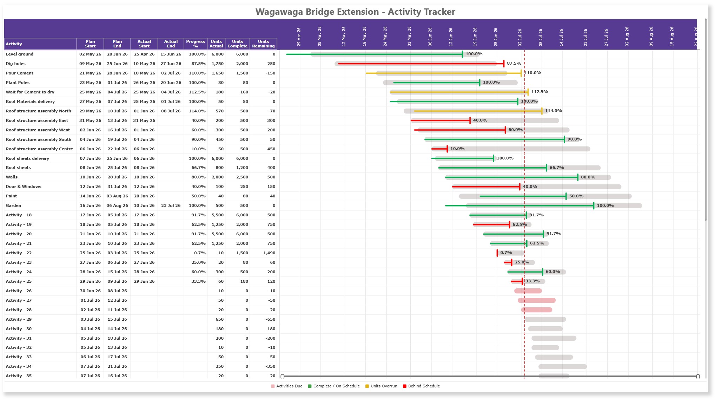Select the Pour Cement activity name

coord(19,73)
